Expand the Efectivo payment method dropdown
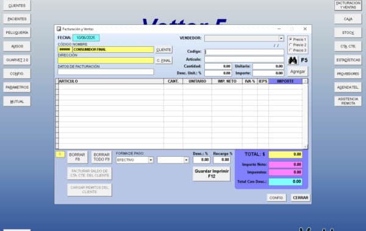366x231 pixels. 151,160
